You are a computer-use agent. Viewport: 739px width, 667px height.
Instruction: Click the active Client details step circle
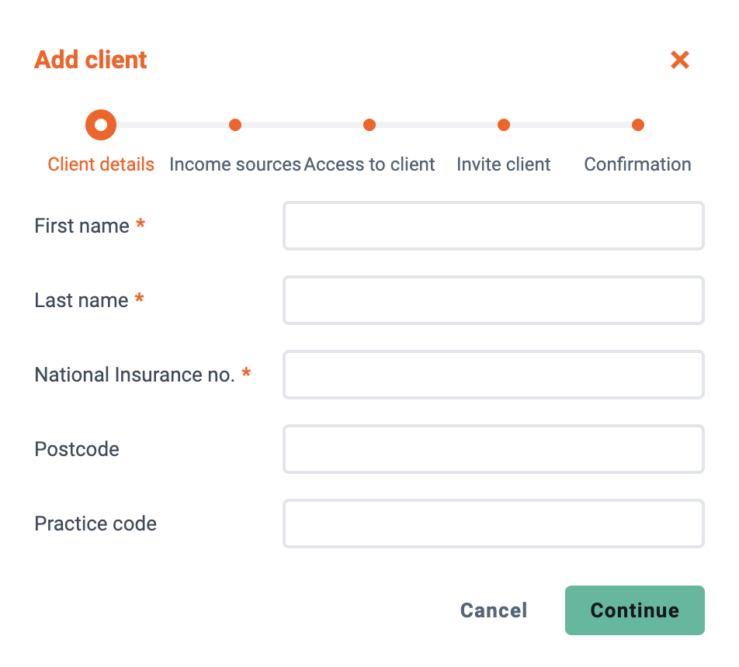pyautogui.click(x=101, y=125)
